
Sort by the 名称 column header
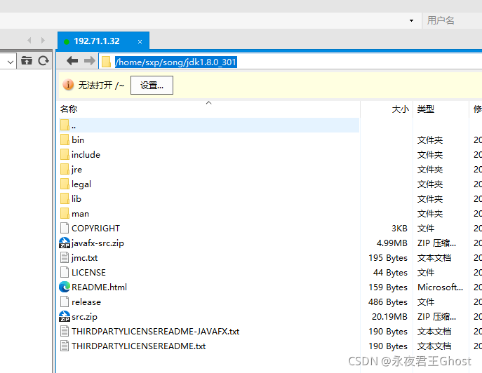(209, 109)
